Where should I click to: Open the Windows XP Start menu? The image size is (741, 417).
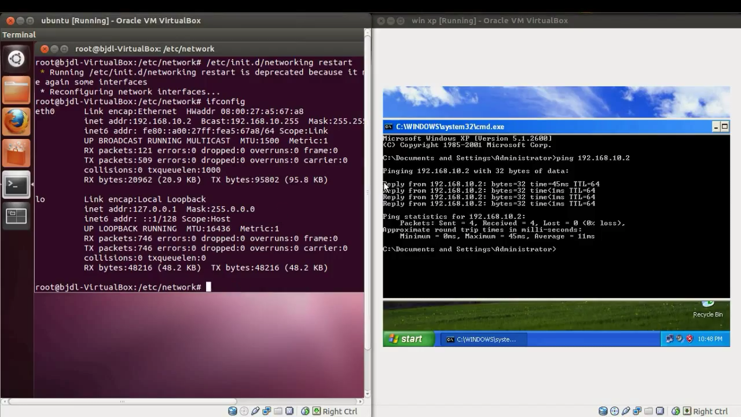click(x=408, y=339)
